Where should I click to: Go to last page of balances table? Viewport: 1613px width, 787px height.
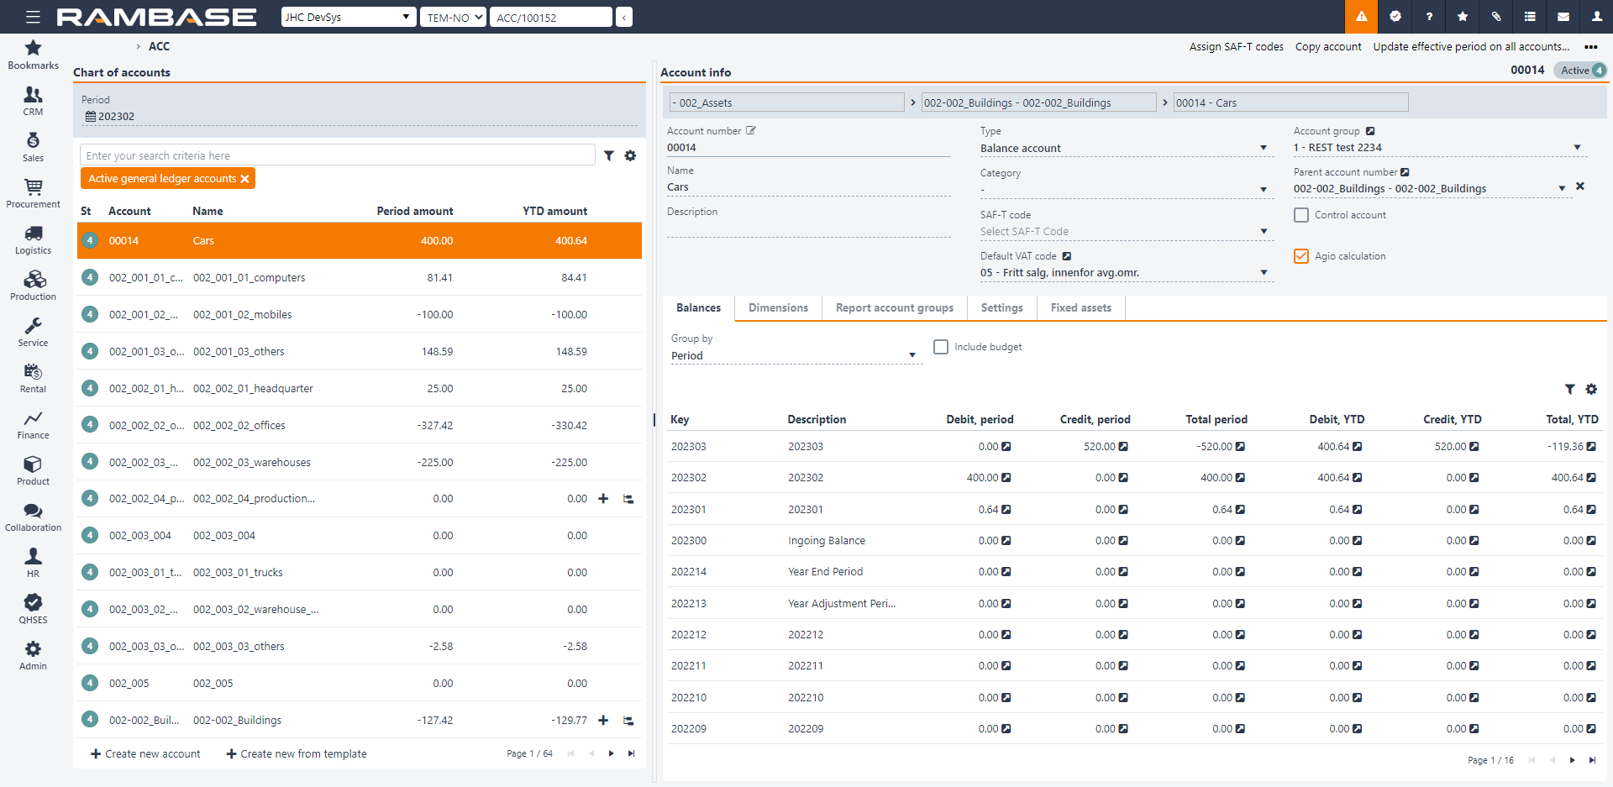coord(1592,760)
